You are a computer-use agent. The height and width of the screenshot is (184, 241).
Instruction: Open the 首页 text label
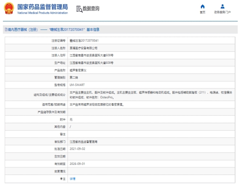coord(203,12)
